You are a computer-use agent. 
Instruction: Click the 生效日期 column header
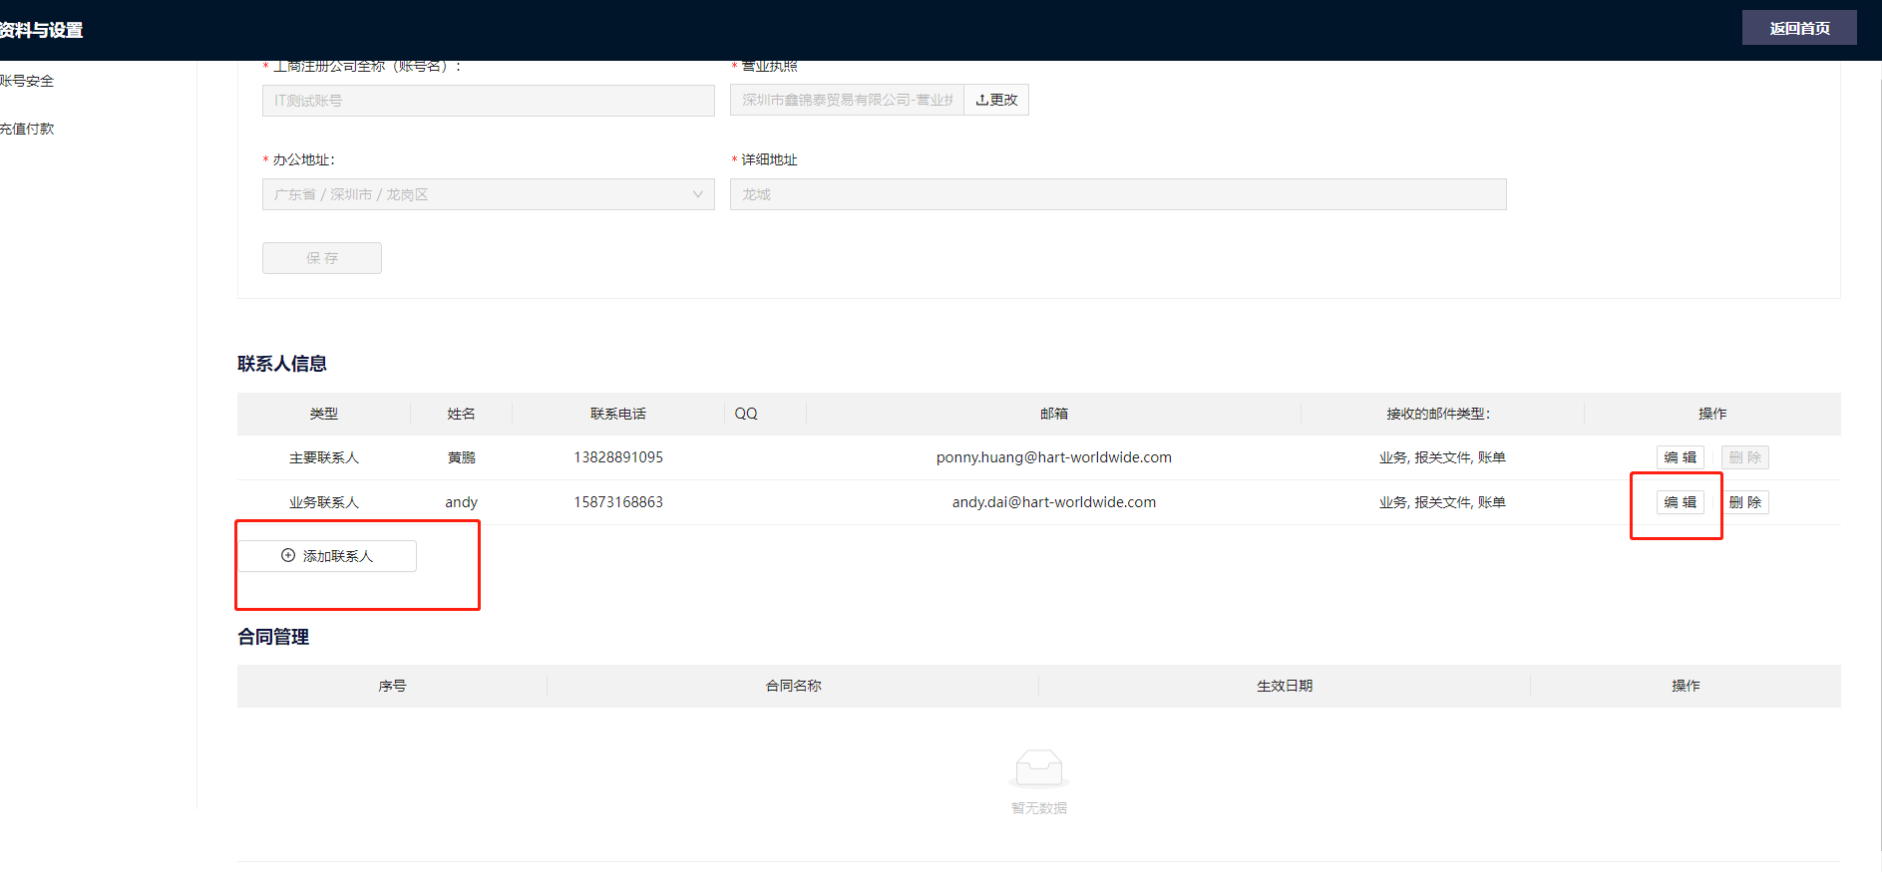point(1284,686)
